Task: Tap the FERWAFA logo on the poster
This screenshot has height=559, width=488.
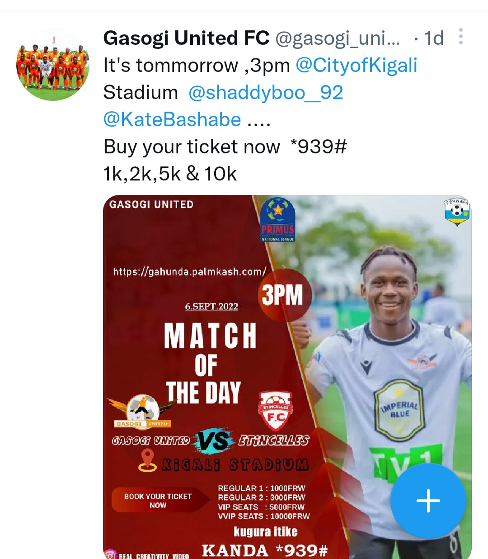Action: [457, 212]
